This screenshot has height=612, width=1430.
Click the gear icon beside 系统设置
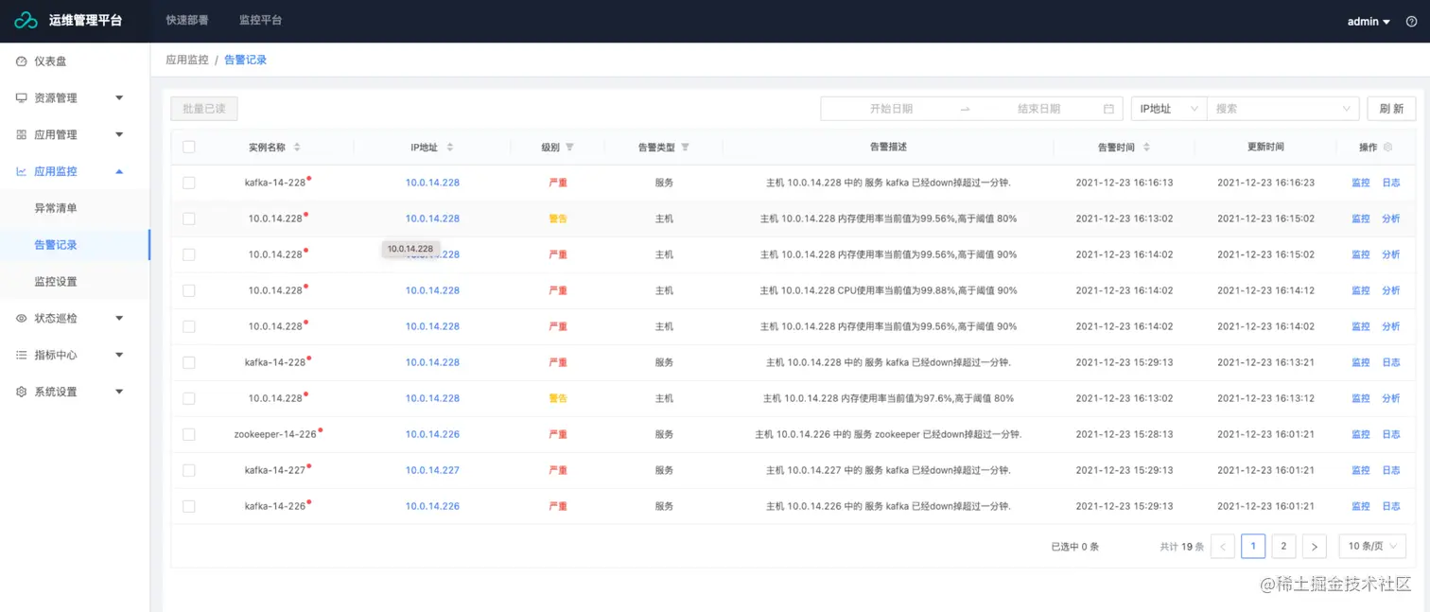pos(22,393)
